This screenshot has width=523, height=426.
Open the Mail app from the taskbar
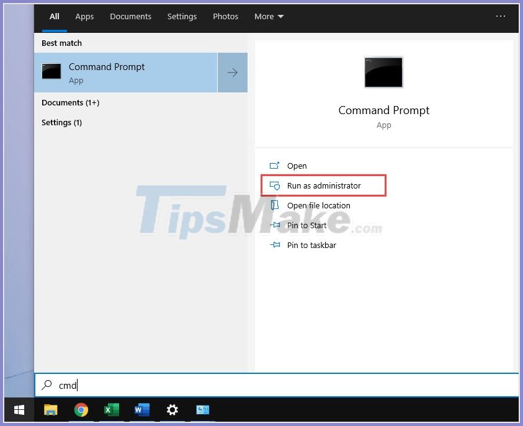(202, 410)
